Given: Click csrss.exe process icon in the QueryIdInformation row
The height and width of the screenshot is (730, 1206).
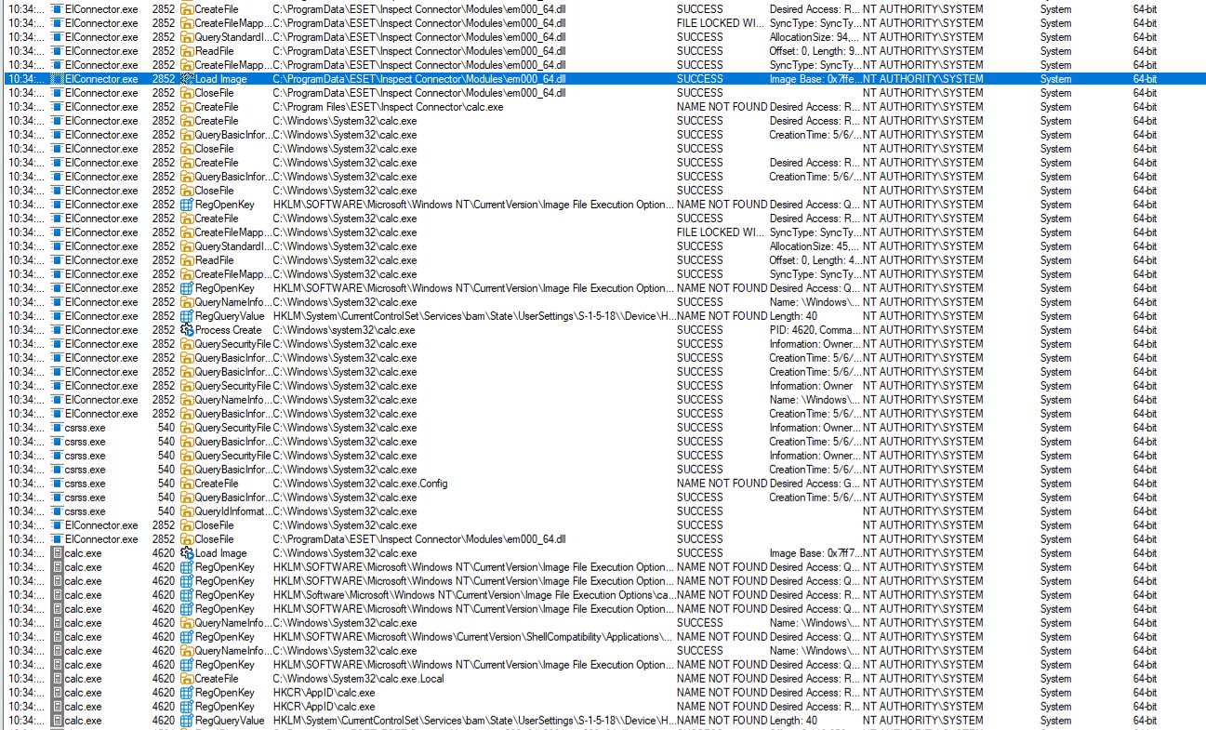Looking at the screenshot, I should click(57, 511).
